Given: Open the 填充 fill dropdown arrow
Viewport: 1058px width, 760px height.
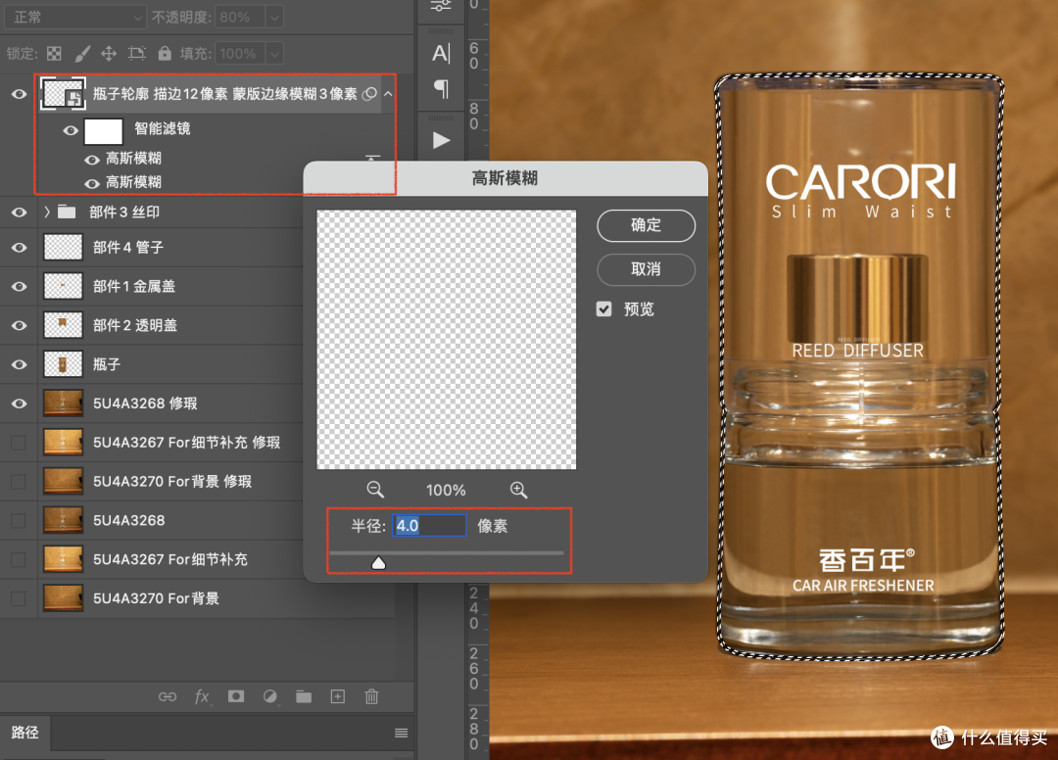Looking at the screenshot, I should pos(274,53).
